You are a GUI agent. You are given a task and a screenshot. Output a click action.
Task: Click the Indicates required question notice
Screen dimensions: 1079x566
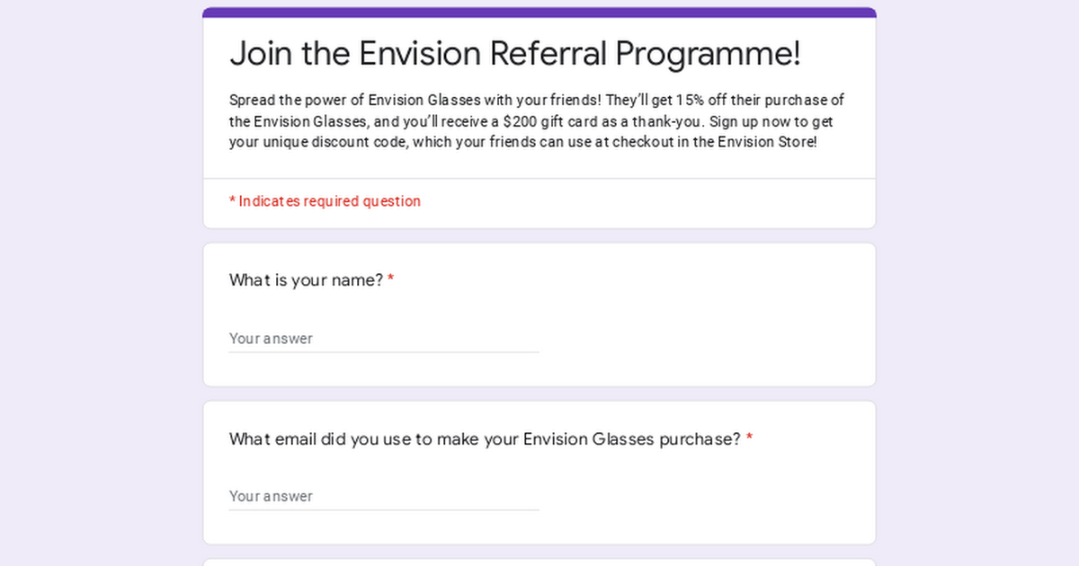(x=325, y=201)
